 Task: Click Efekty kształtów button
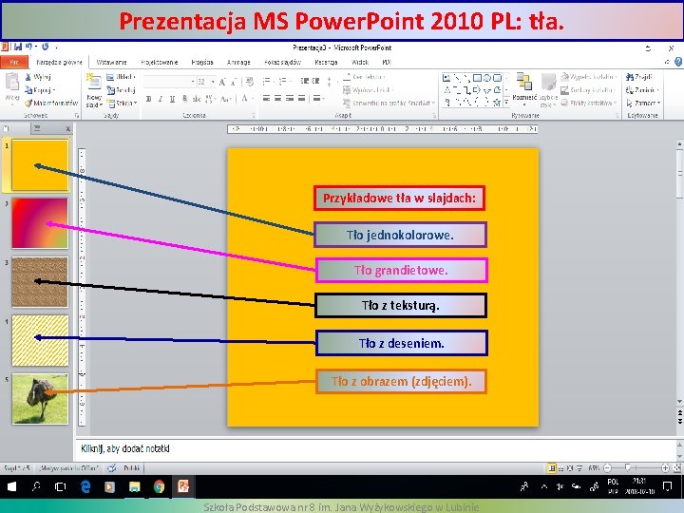[x=589, y=104]
